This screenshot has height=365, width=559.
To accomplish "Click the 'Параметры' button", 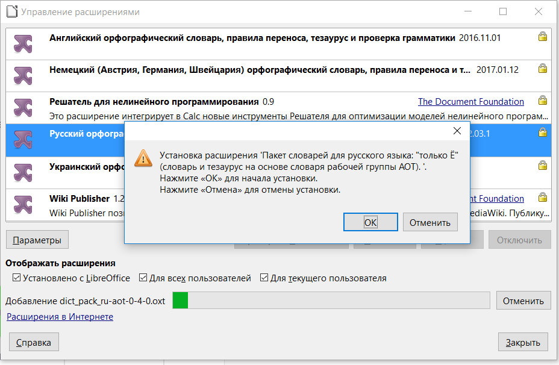I will (37, 240).
